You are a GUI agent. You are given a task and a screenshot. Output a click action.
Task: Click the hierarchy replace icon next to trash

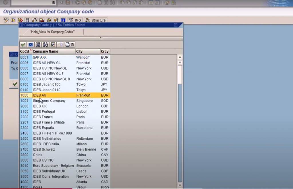[x=35, y=20]
